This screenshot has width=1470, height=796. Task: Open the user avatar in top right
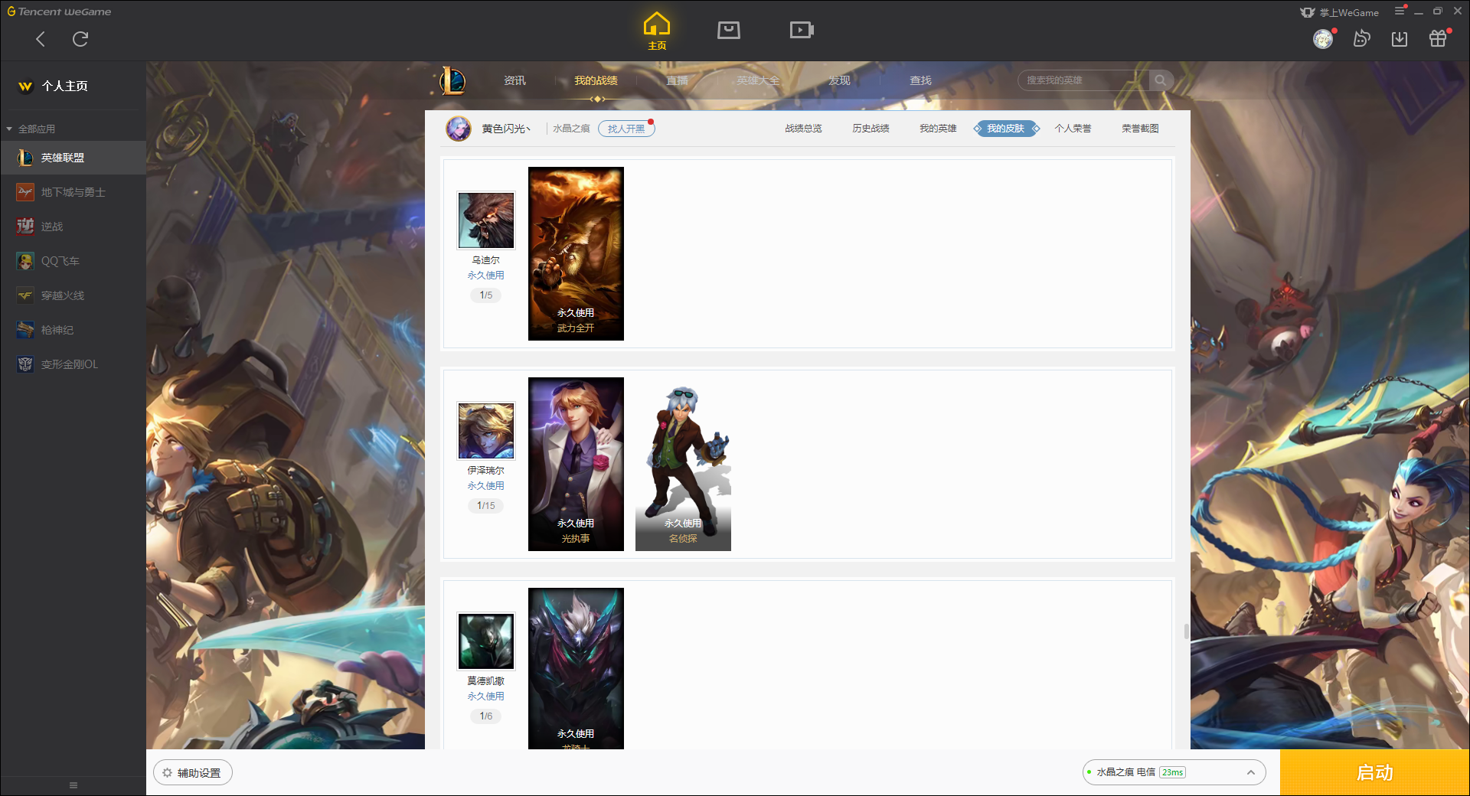[x=1323, y=38]
